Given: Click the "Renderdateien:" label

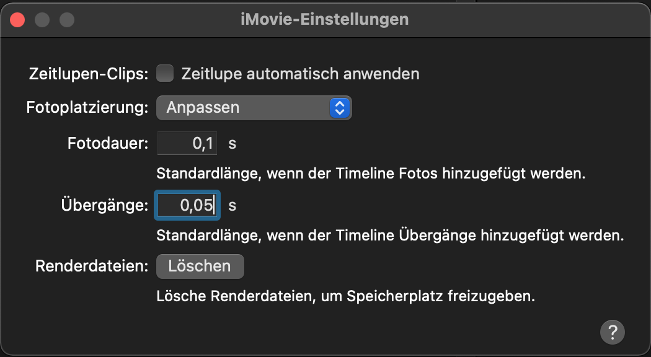Looking at the screenshot, I should click(92, 267).
